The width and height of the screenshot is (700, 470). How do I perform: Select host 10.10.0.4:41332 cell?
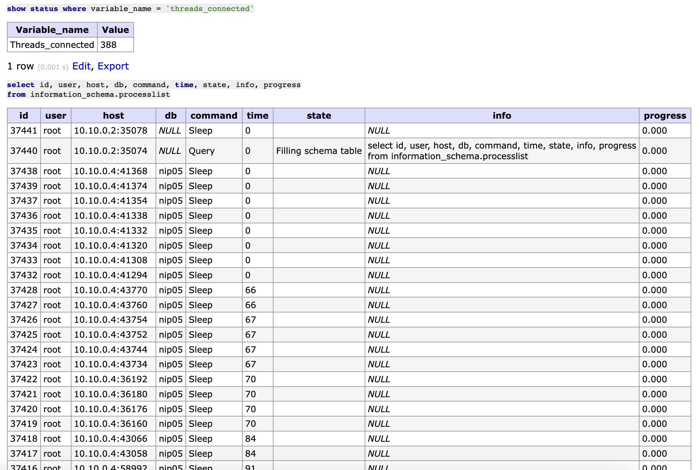click(x=113, y=231)
